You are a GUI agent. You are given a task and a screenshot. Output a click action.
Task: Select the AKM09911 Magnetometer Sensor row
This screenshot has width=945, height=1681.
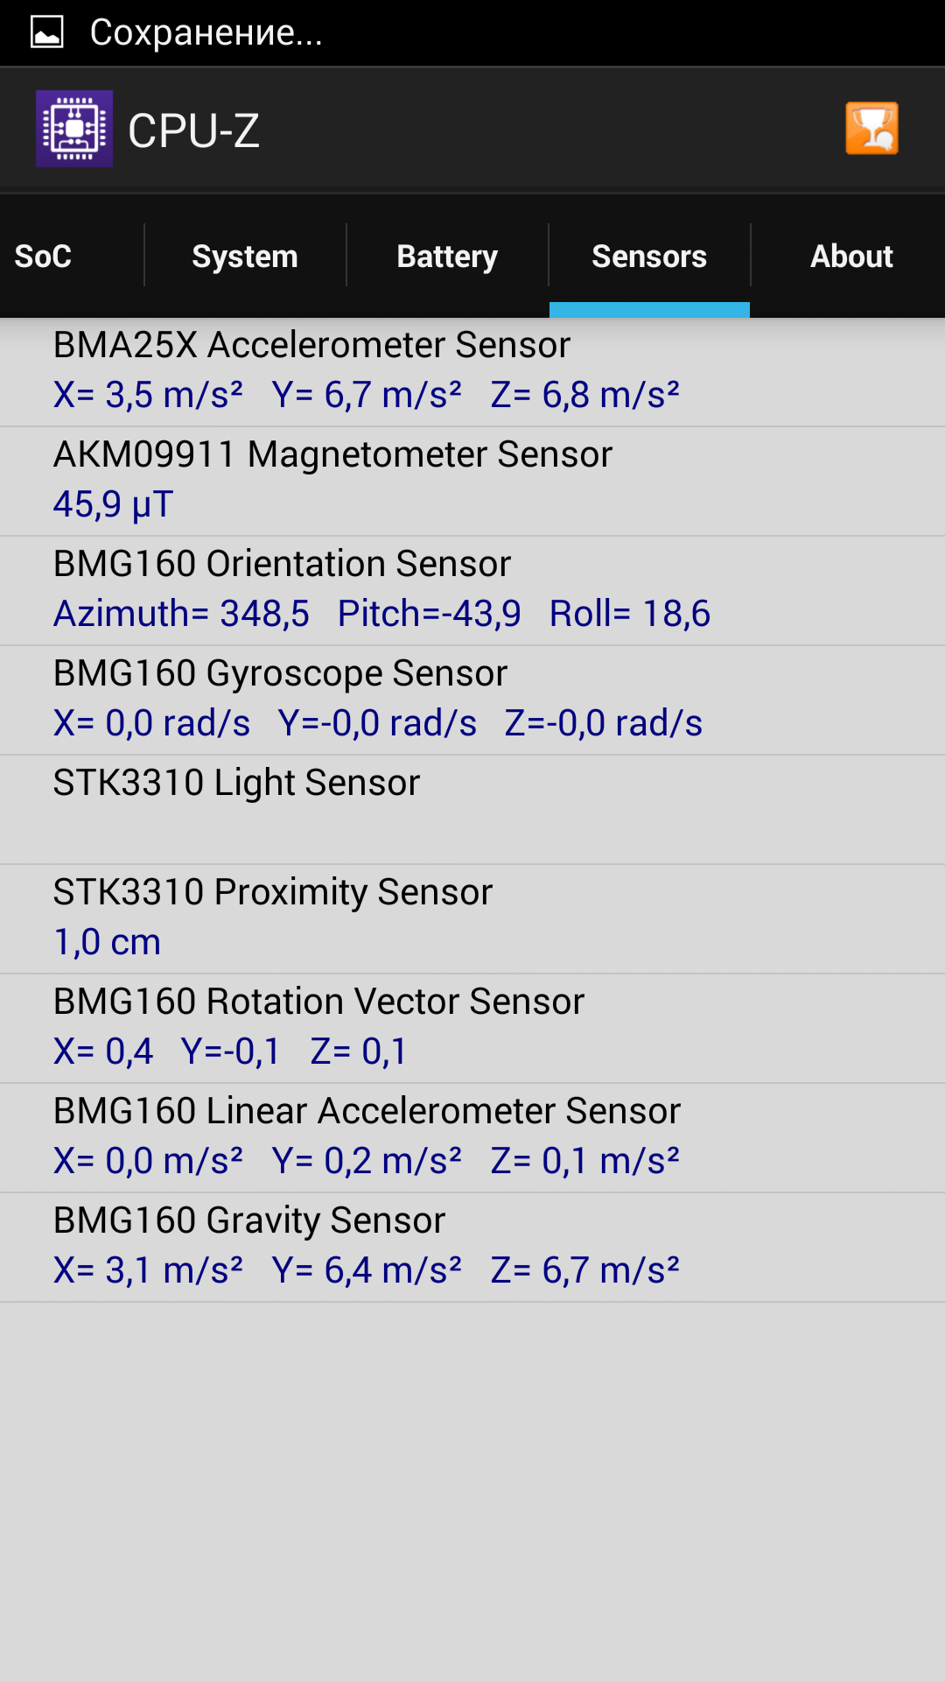(x=472, y=481)
